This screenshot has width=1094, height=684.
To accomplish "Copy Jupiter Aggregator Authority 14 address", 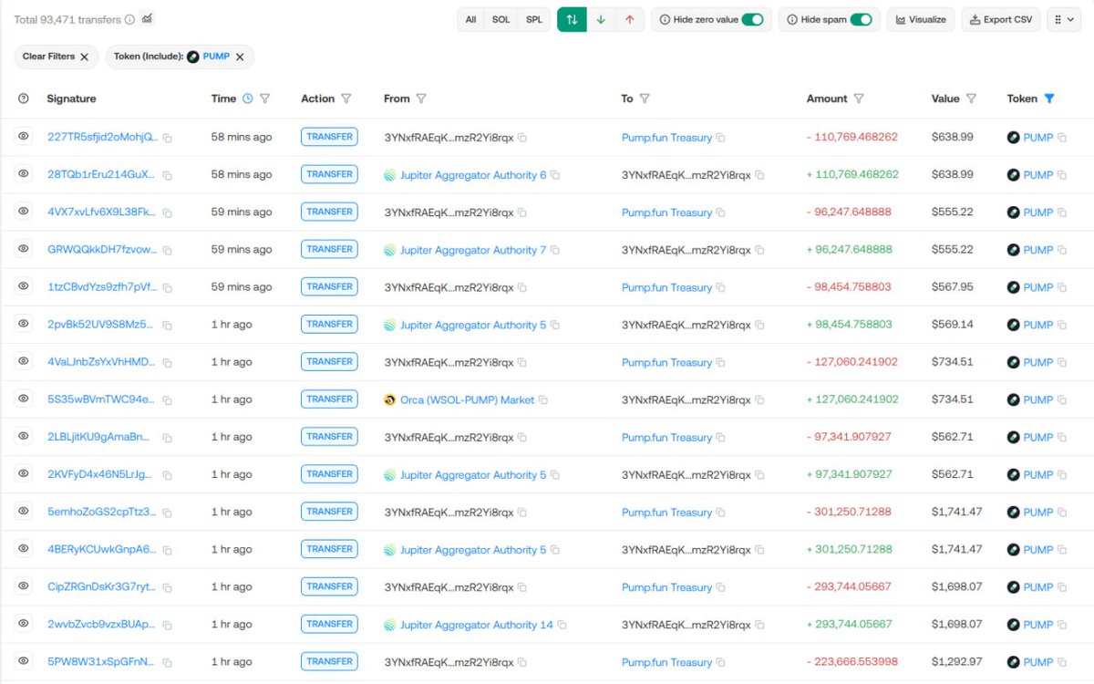I will (x=562, y=625).
